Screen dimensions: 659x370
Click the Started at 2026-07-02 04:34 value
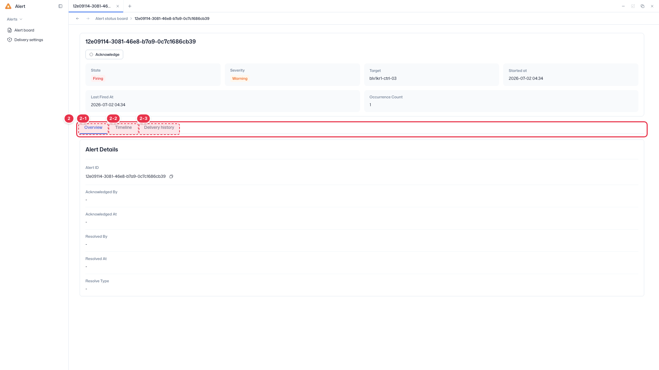point(525,78)
